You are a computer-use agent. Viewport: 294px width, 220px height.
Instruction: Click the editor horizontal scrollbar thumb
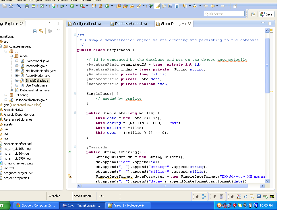click(165, 186)
